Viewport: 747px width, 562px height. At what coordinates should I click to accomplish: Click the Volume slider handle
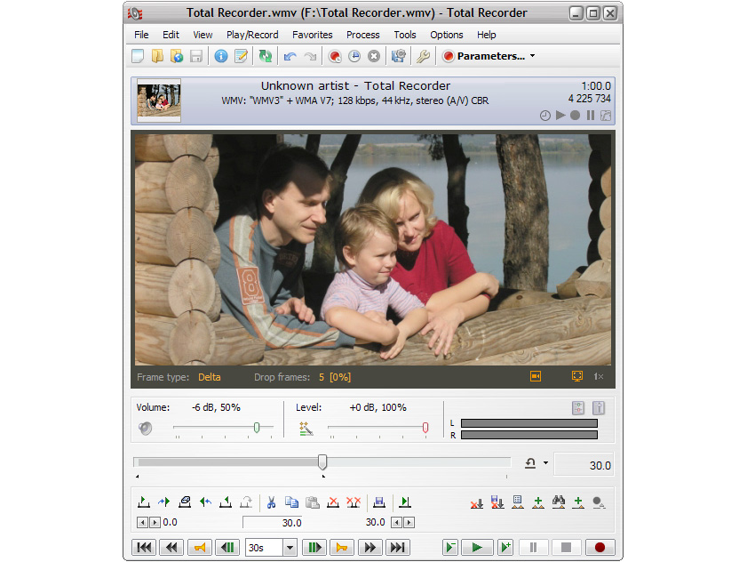257,428
